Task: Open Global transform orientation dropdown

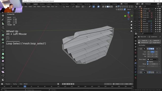Action: click(67, 7)
